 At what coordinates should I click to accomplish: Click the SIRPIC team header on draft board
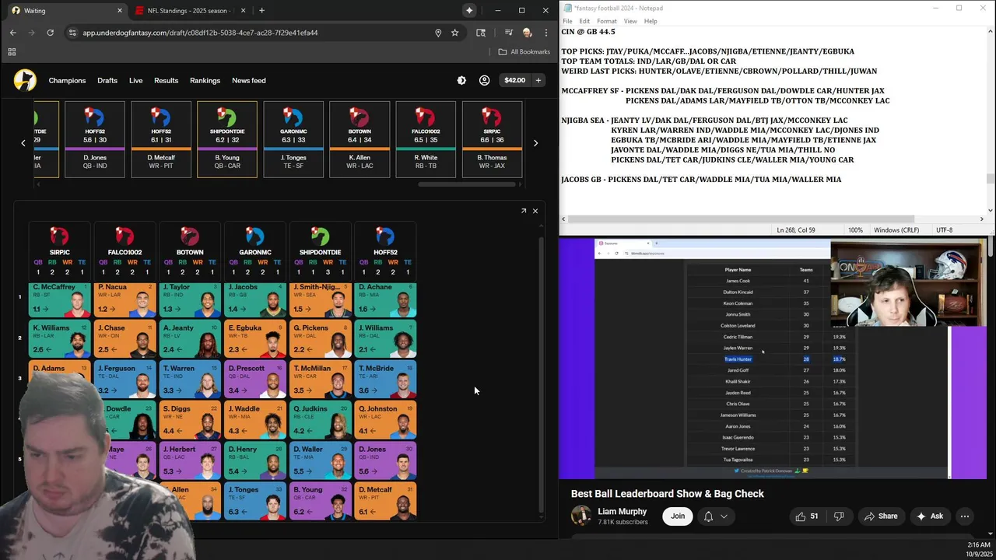[60, 251]
